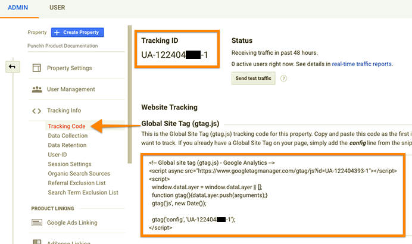
Task: Switch to the ADMIN tab
Action: [18, 8]
